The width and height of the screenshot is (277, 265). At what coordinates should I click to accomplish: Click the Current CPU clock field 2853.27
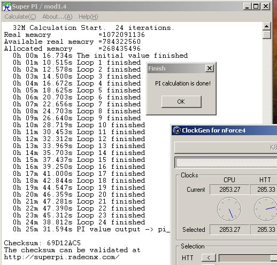click(x=229, y=190)
